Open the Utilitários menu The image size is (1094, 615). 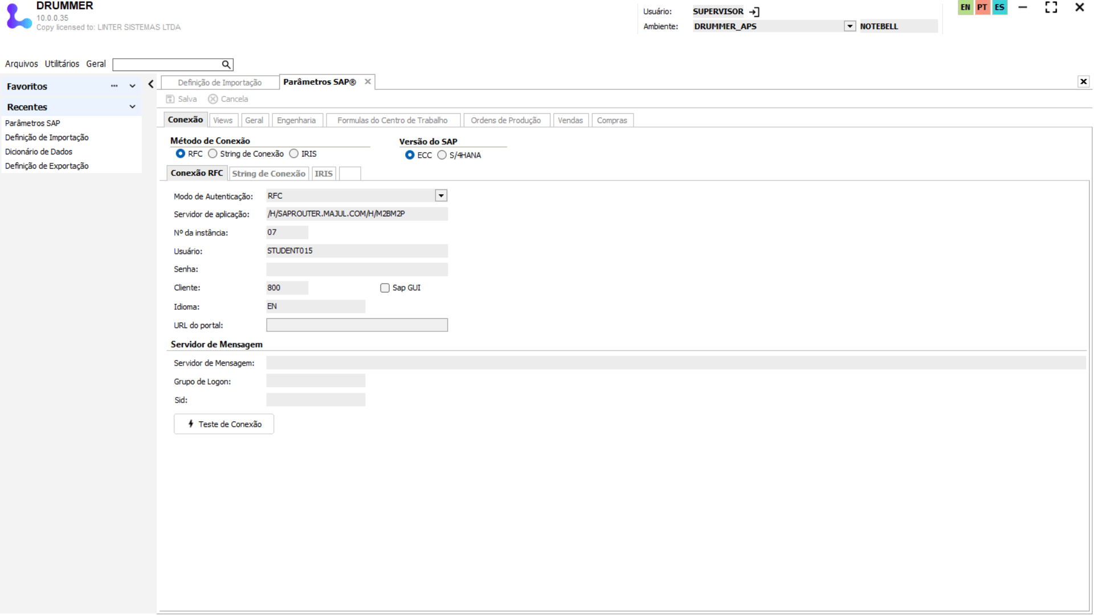point(62,64)
